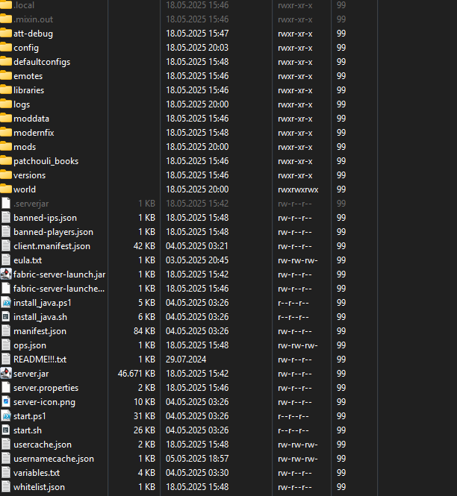
Task: Click the rwxrwxrwx permissions of world folder
Action: (x=298, y=189)
